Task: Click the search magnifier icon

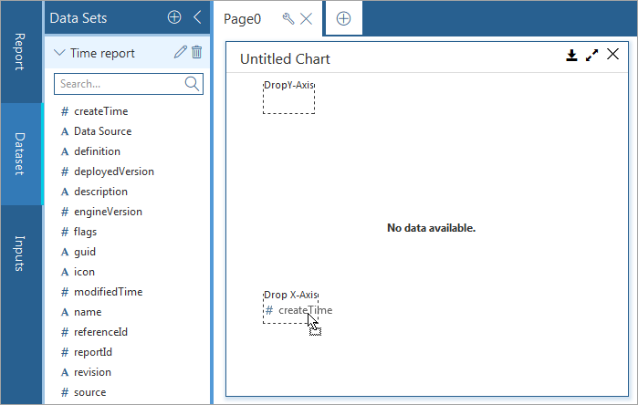Action: [x=192, y=84]
